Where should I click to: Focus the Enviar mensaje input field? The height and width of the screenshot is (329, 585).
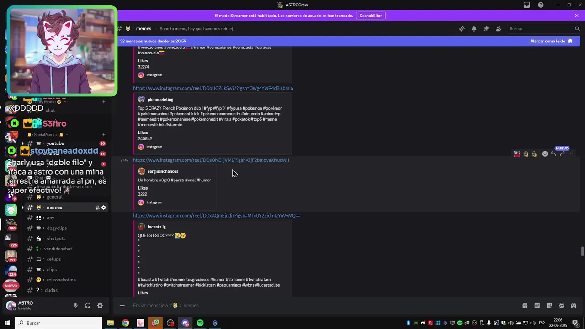click(320, 306)
